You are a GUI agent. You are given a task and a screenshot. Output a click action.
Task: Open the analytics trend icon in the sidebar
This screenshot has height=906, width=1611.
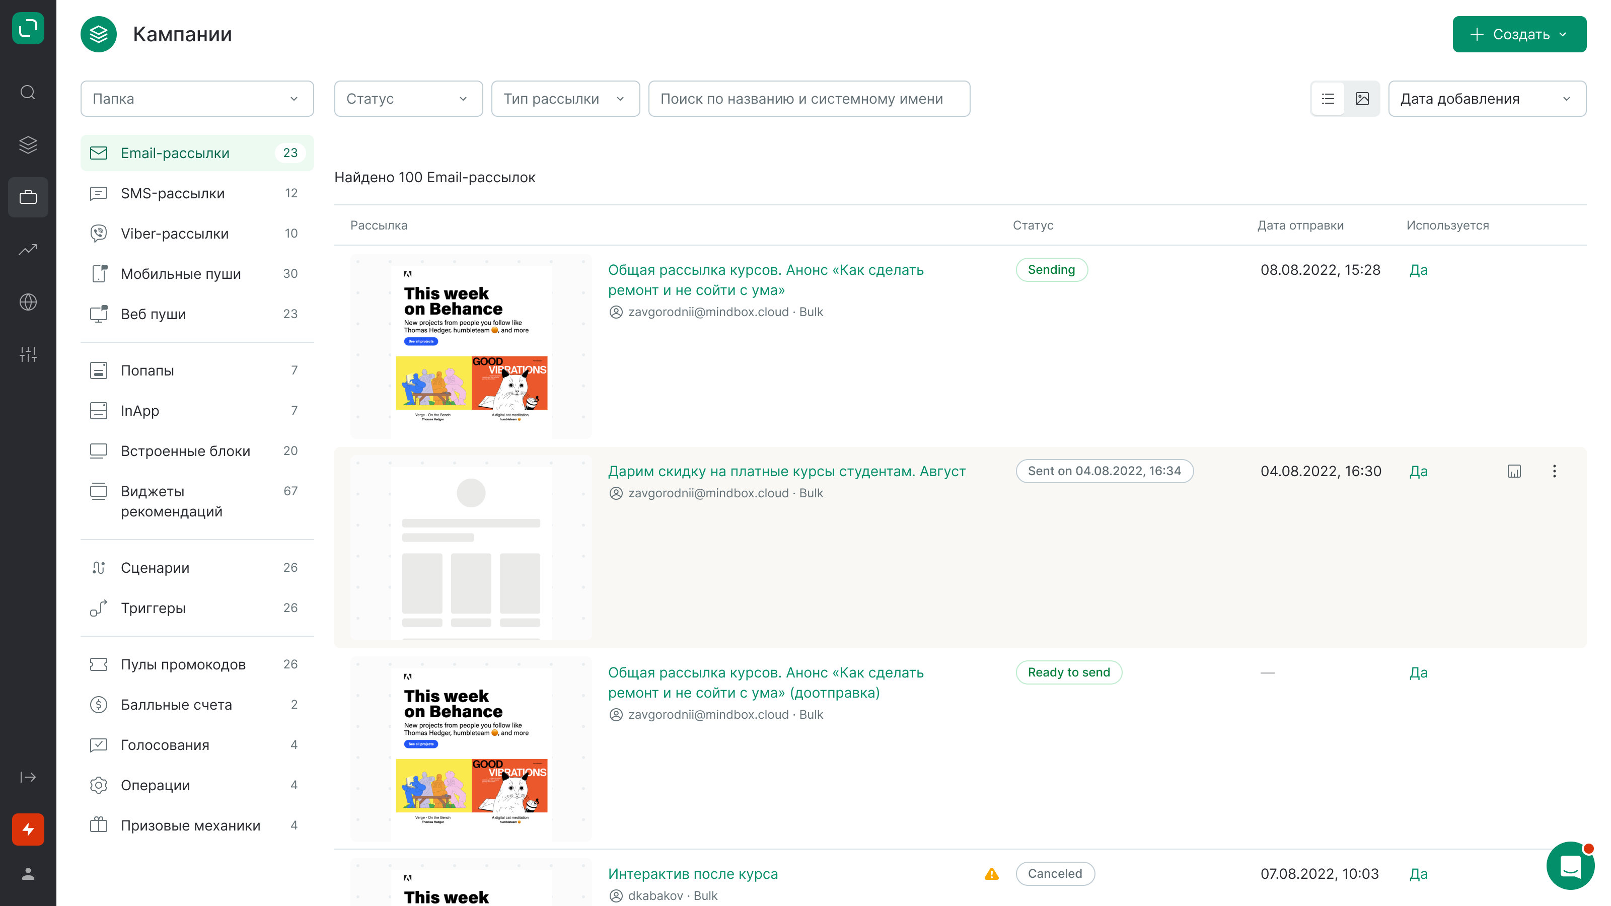28,250
